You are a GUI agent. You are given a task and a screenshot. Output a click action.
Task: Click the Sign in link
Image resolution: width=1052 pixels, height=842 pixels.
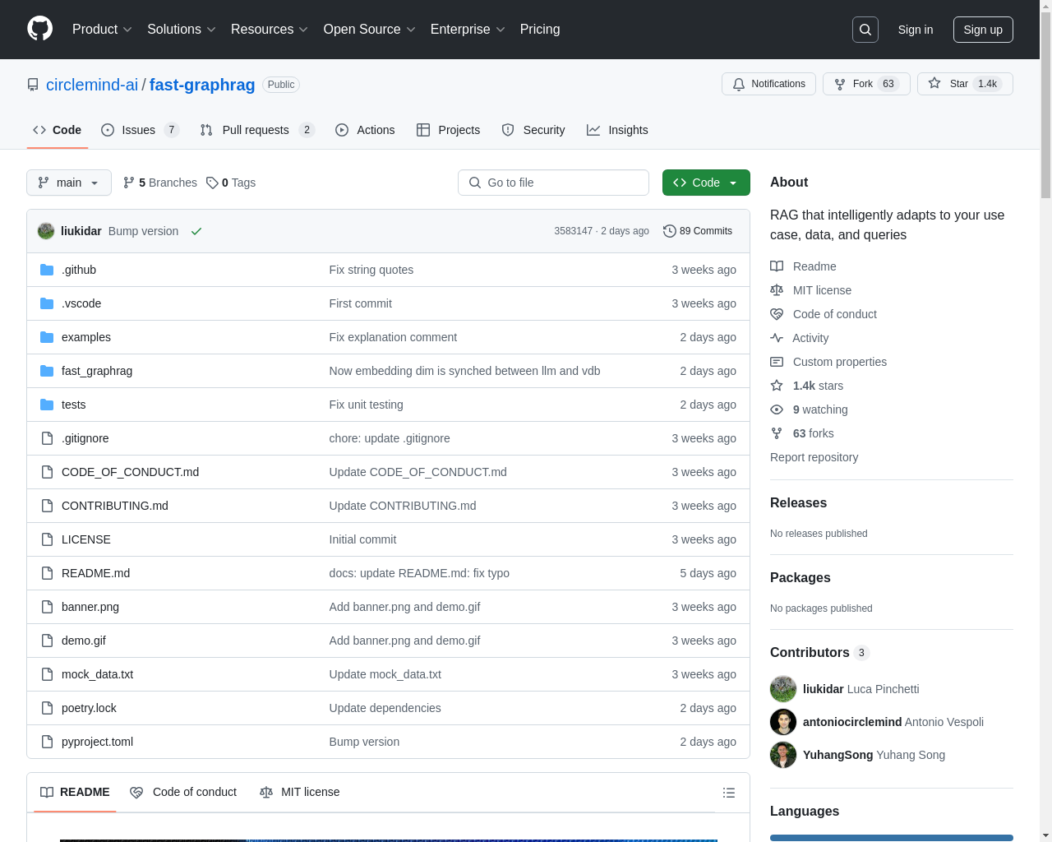click(916, 30)
